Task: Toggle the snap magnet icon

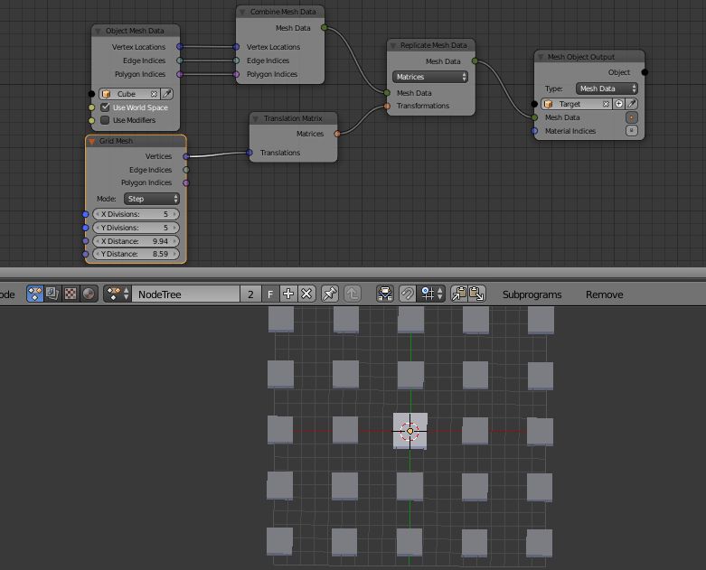Action: point(408,294)
